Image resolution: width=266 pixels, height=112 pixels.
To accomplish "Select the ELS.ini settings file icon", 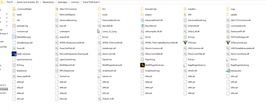I will [142, 37].
